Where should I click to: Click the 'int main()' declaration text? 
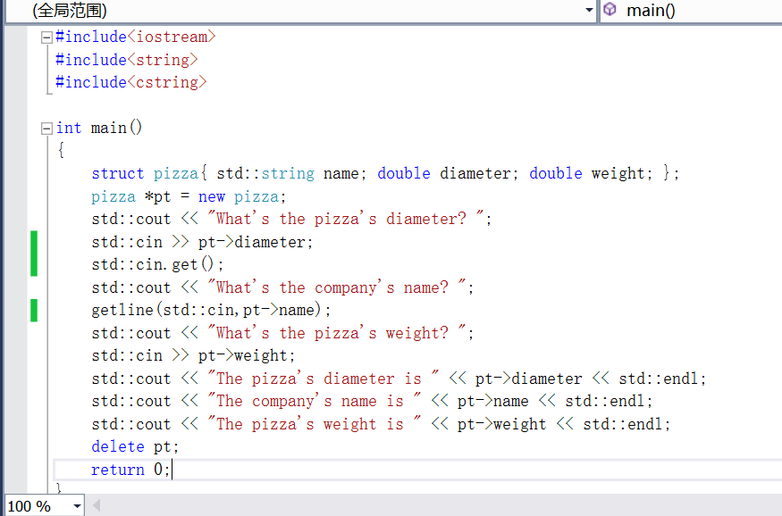98,128
